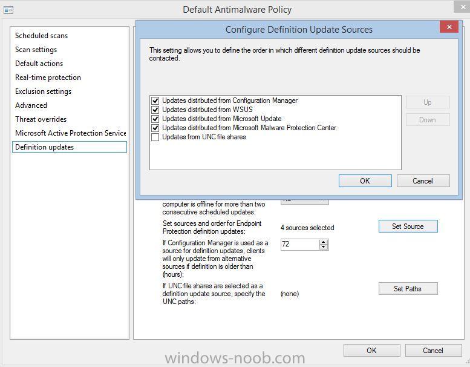
Task: Uncheck Updates from Microsoft Malware Protection Center
Action: click(155, 128)
